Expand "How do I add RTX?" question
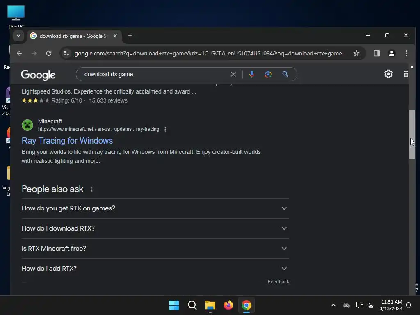The width and height of the screenshot is (420, 315). 155,269
